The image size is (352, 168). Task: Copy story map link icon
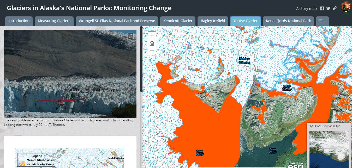click(335, 8)
